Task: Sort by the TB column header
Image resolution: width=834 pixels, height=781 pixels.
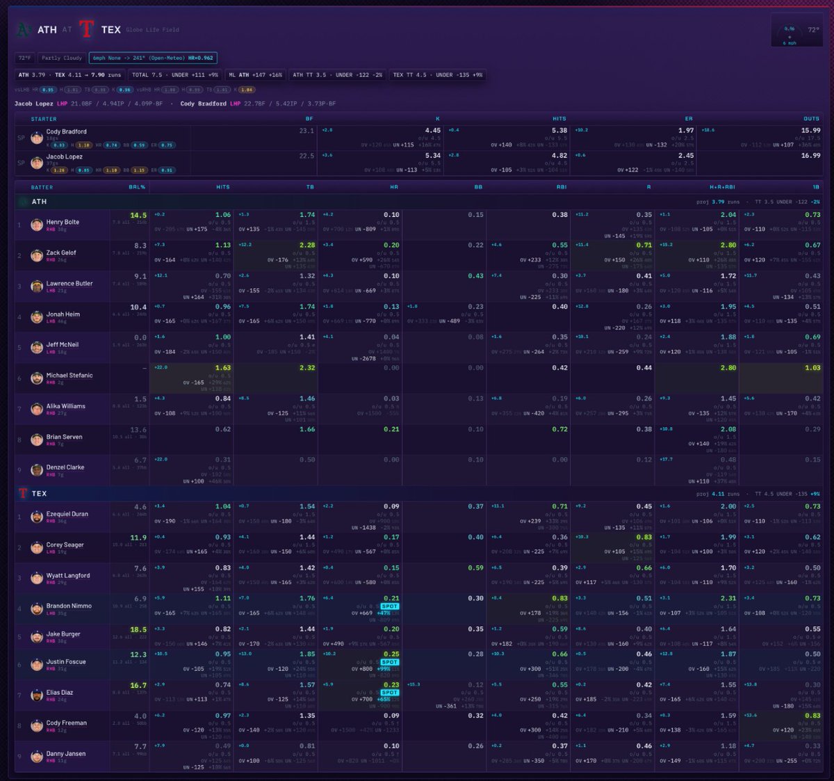Action: pyautogui.click(x=311, y=187)
